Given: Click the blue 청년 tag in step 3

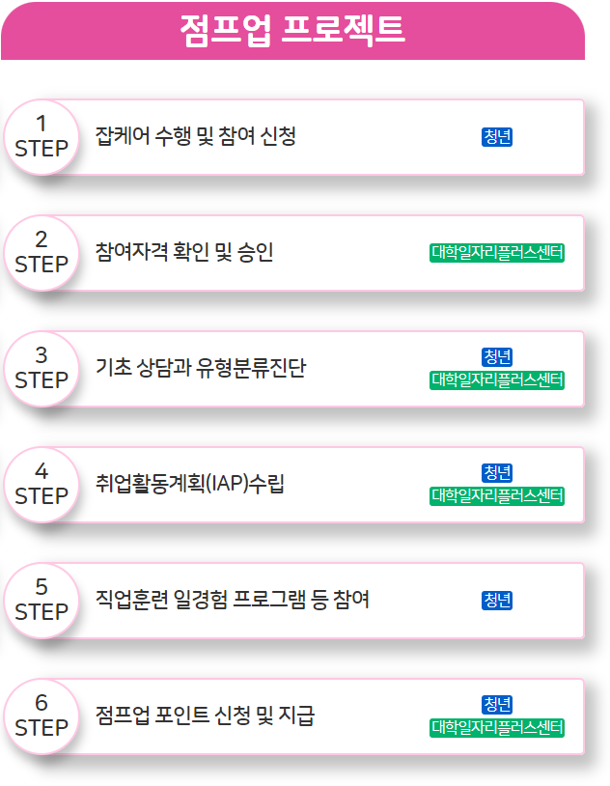Looking at the screenshot, I should (497, 357).
